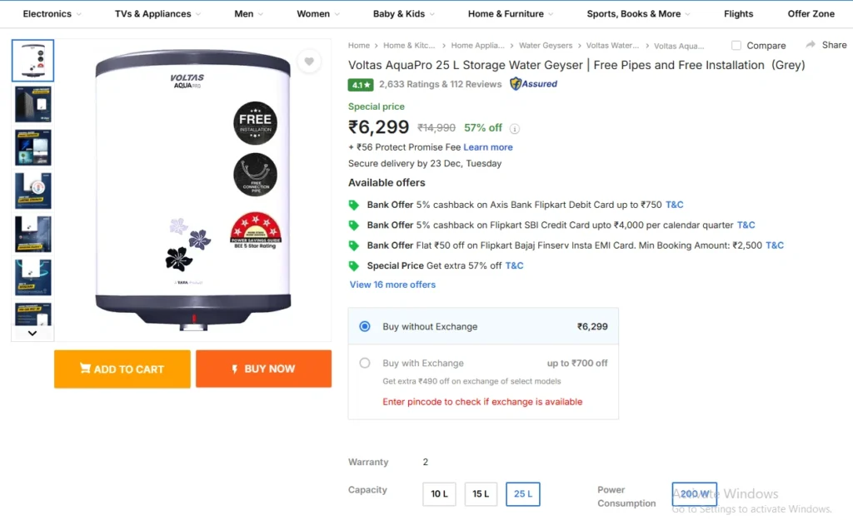The width and height of the screenshot is (853, 520).
Task: Tick the Compare checkbox
Action: tap(736, 46)
